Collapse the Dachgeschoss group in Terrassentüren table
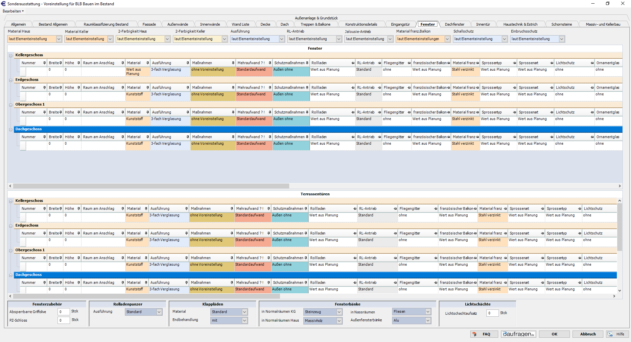 coord(11,275)
